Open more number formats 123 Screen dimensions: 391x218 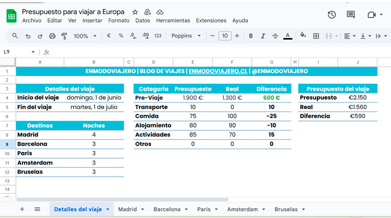157,36
